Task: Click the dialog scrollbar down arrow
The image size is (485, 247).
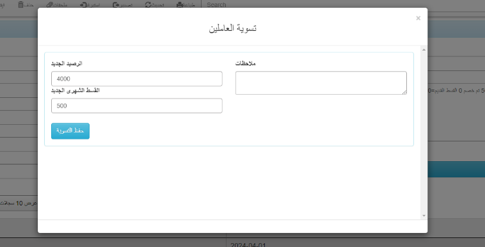Action: (424, 216)
